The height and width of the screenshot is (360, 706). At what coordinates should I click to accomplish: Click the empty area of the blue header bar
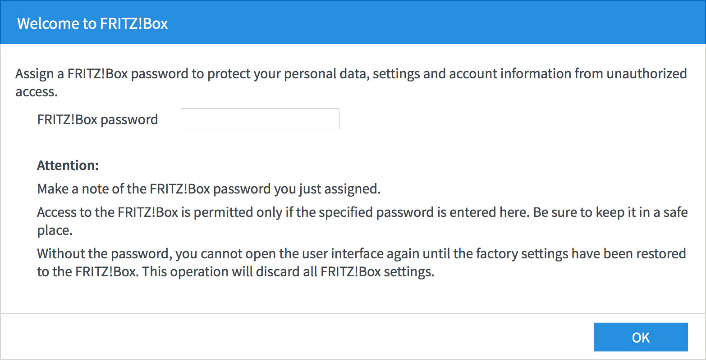click(x=428, y=22)
